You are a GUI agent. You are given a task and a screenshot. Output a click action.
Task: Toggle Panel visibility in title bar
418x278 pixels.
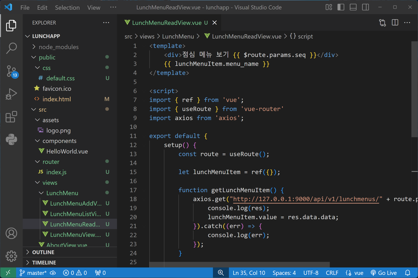tap(353, 7)
